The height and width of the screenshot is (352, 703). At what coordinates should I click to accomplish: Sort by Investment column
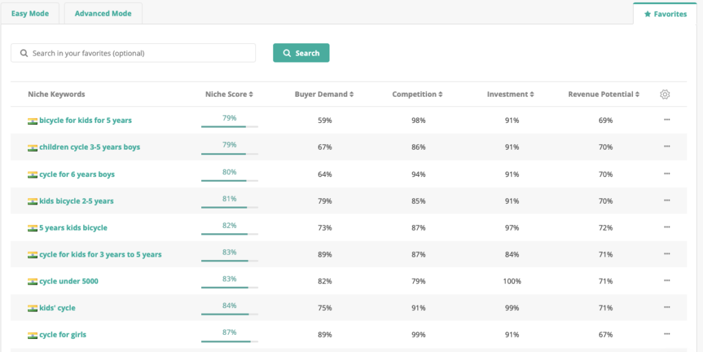[511, 95]
